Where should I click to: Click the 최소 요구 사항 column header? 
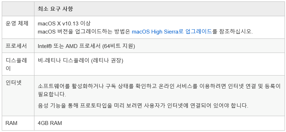55,9
